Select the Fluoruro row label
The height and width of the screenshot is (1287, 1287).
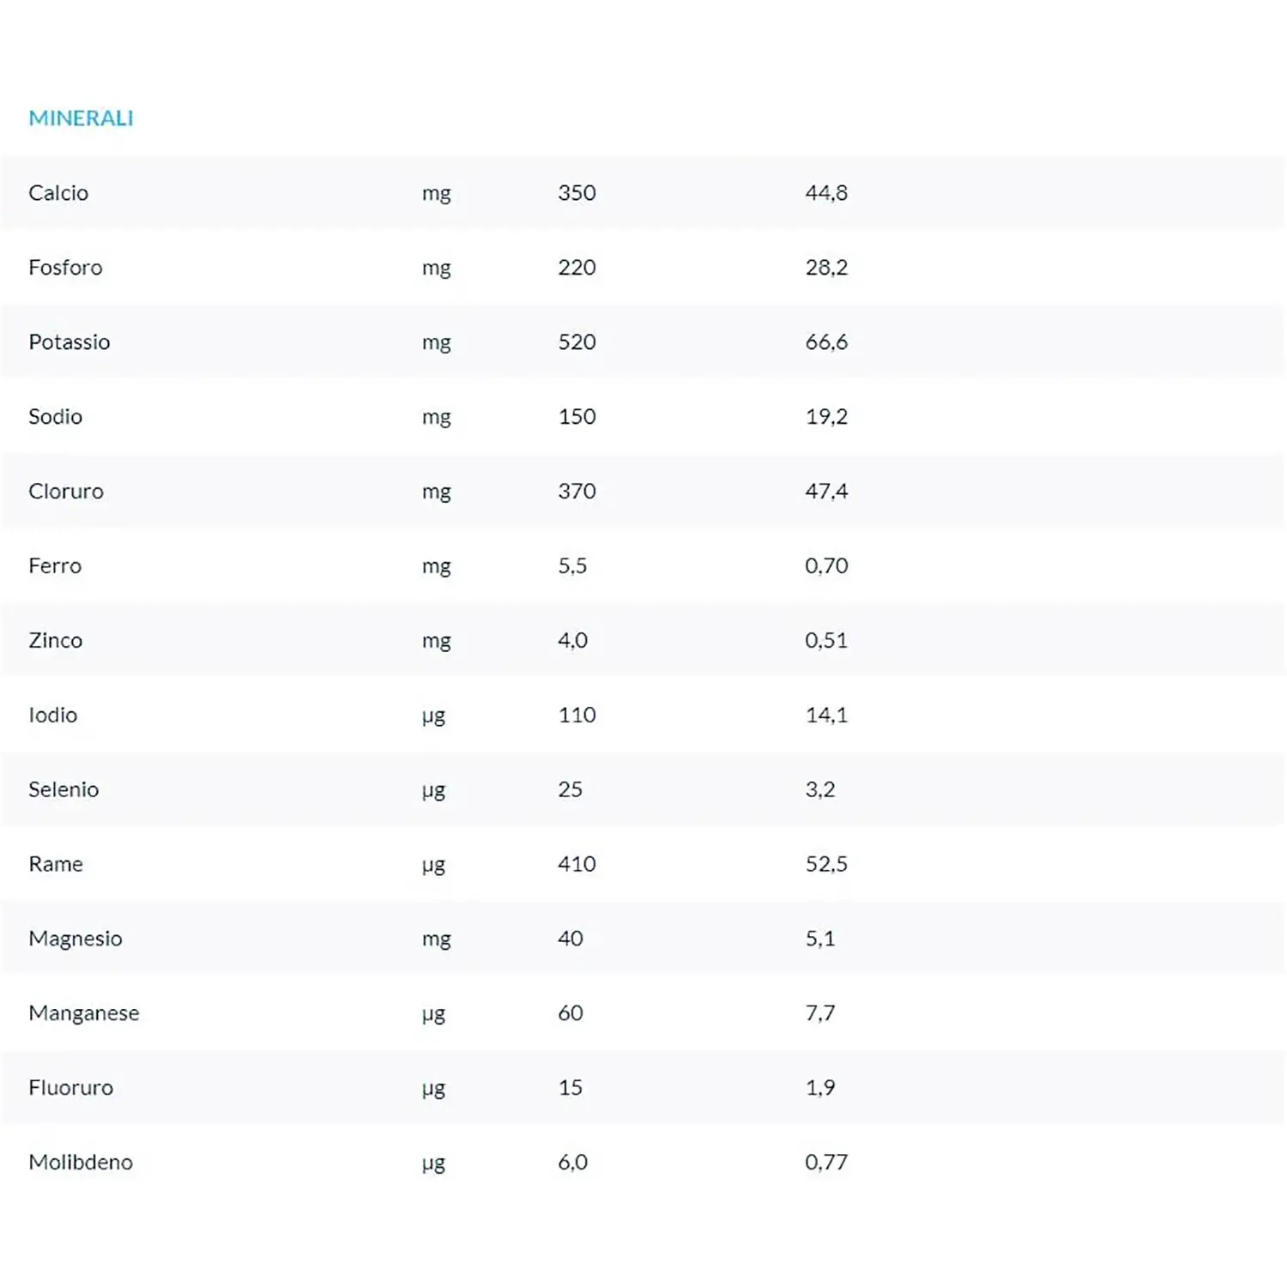tap(70, 1088)
